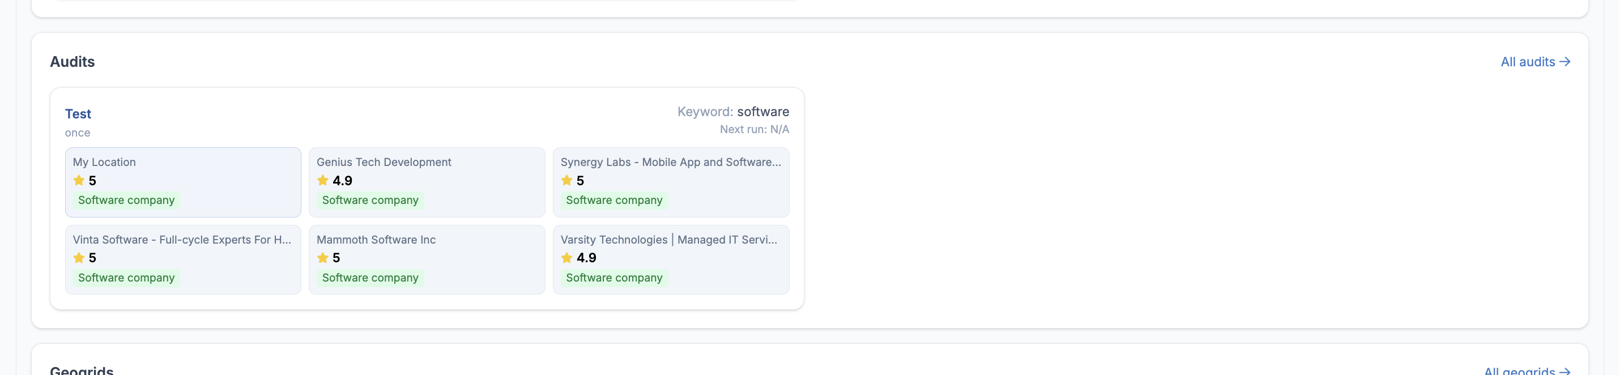The height and width of the screenshot is (375, 1619).
Task: Open the Test audit link
Action: 78,114
